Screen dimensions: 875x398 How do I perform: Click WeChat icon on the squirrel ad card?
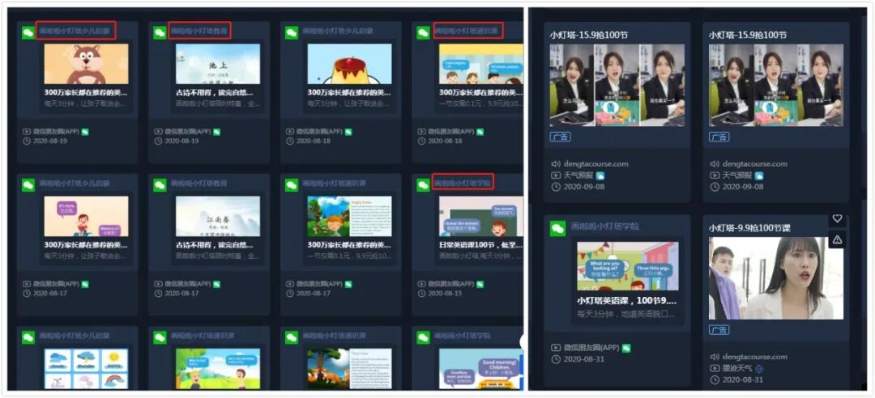tap(28, 33)
